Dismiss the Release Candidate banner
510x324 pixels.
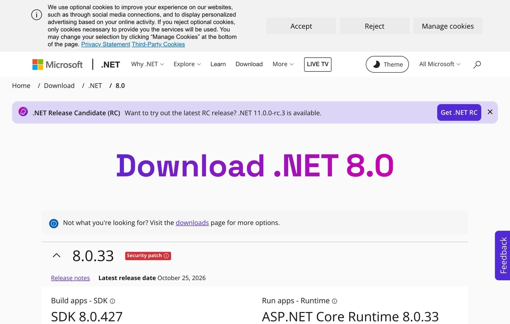tap(490, 112)
